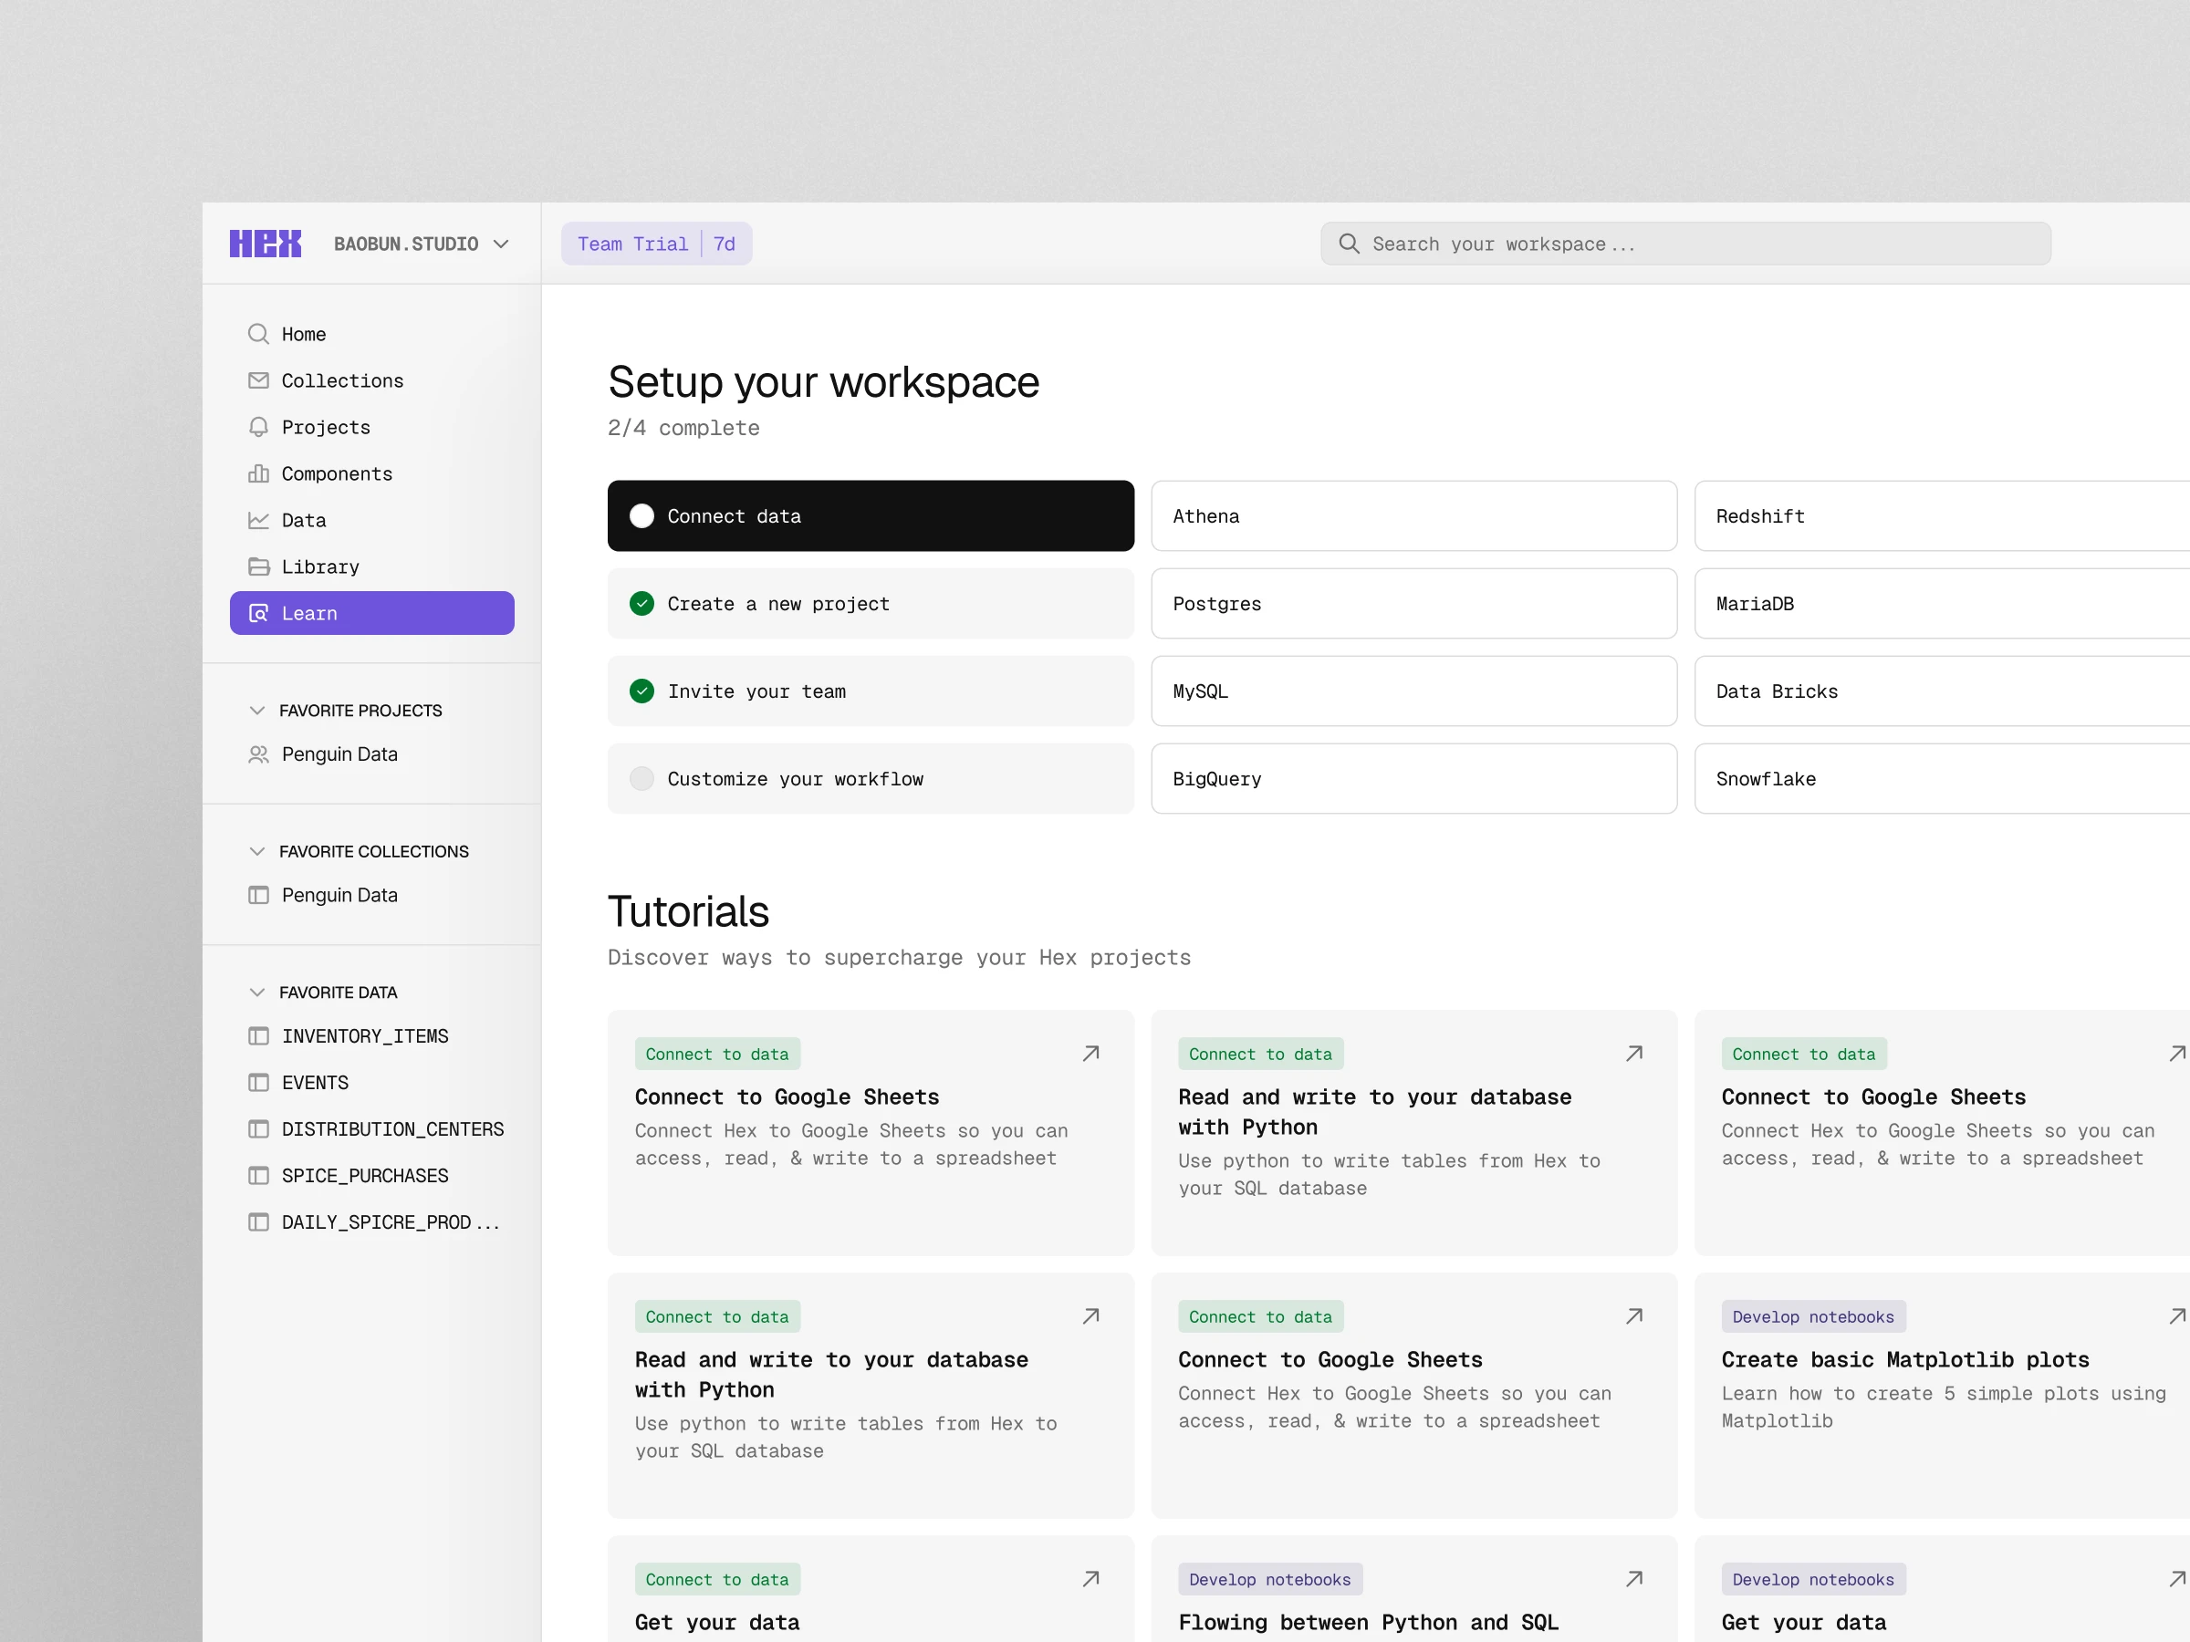
Task: Click Connect to data tag on first tutorial card
Action: [x=718, y=1055]
